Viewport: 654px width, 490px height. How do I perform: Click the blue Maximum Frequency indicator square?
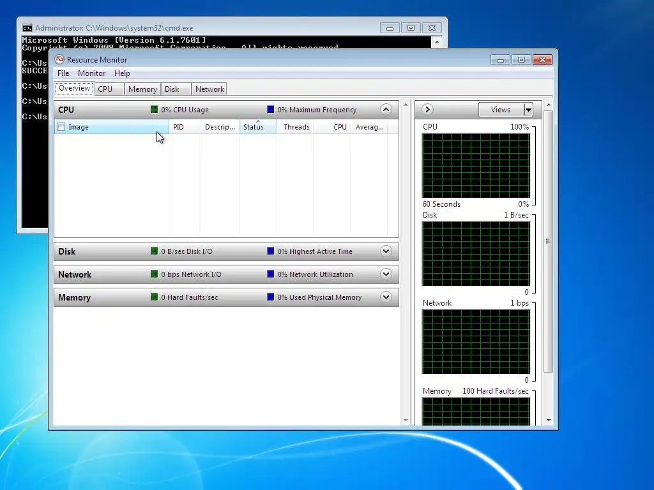click(x=271, y=110)
